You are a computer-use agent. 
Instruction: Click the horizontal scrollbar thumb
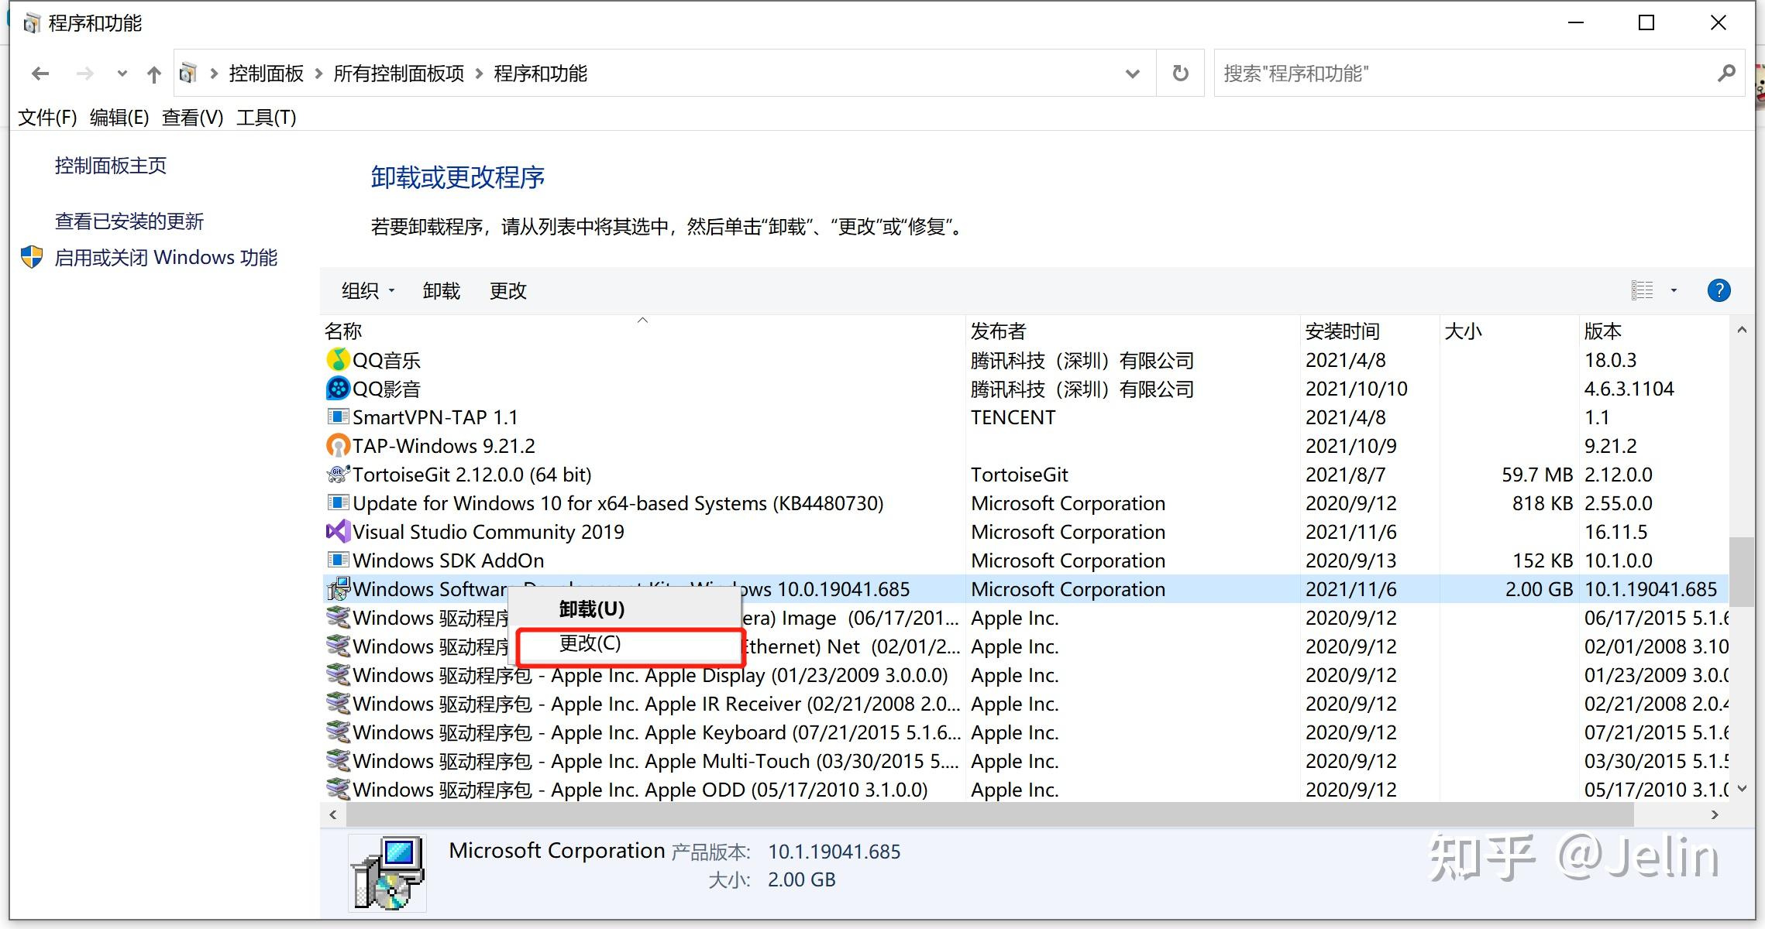click(990, 814)
